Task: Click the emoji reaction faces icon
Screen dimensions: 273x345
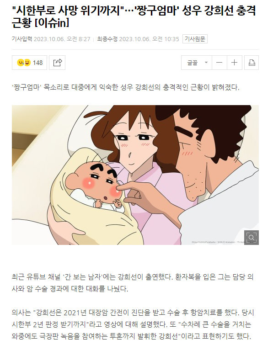Action: click(x=24, y=63)
